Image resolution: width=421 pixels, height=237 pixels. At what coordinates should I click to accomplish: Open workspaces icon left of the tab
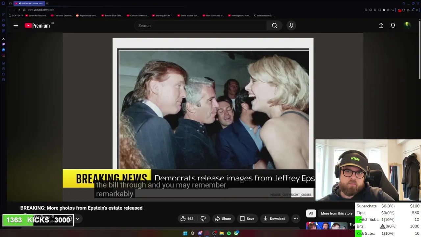[x=11, y=3]
